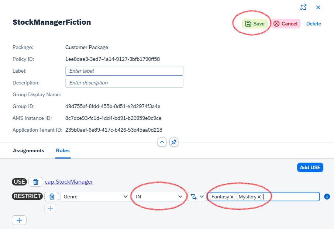Switch to the Assignments tab
334x229 pixels.
(28, 150)
